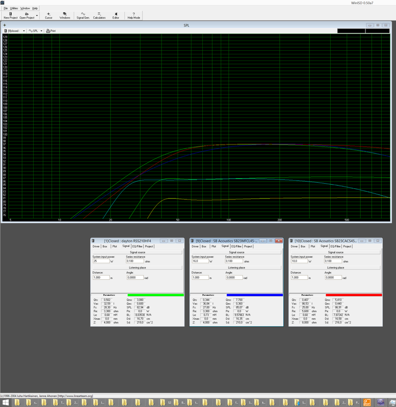Screen dimensions: 396x407
Task: Select the Plot tab in the dayton RSS210HF4 window
Action: 115,246
